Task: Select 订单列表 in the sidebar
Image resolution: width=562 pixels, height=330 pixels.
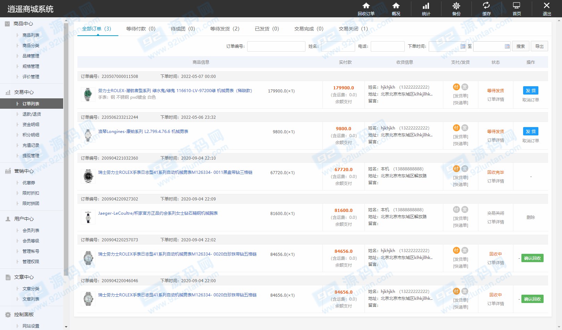Action: tap(32, 104)
